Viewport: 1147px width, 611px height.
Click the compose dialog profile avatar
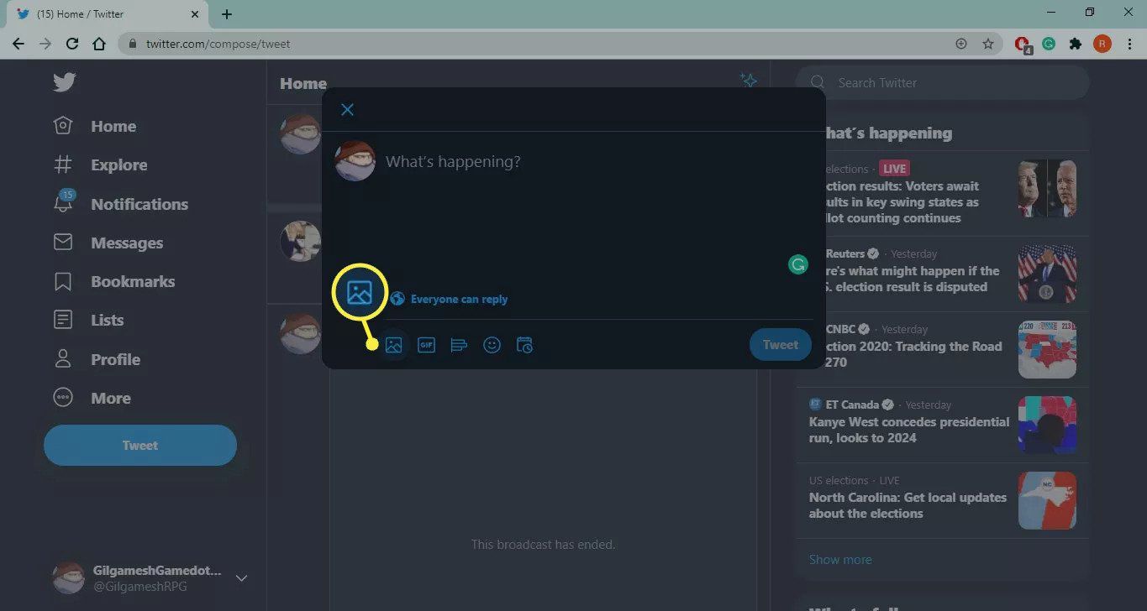coord(355,161)
